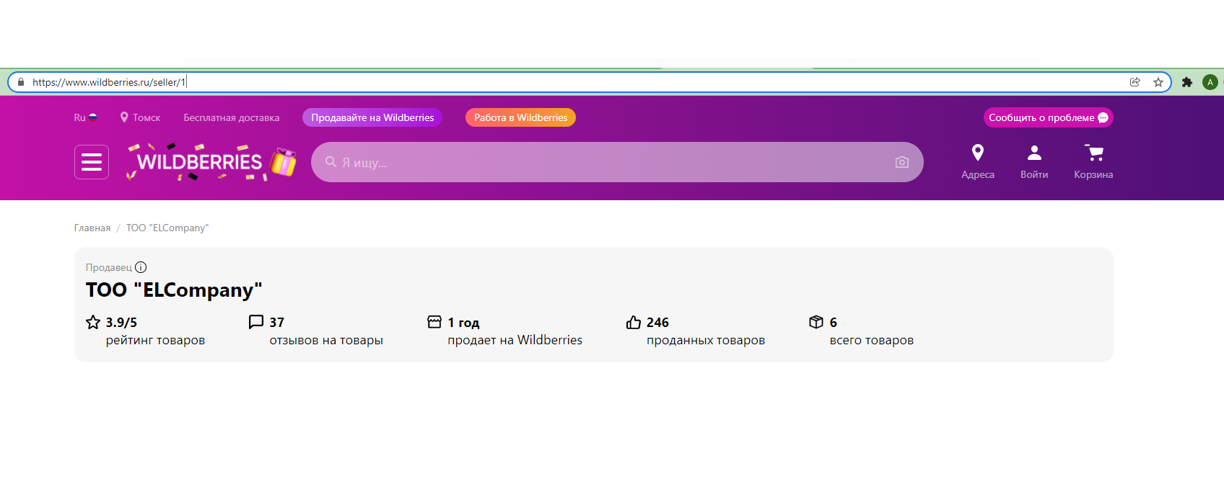Click the text 'проданных товаров'
The height and width of the screenshot is (484, 1224).
(x=706, y=340)
